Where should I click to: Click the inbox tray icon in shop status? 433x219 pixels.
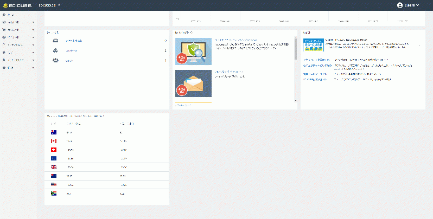click(55, 41)
